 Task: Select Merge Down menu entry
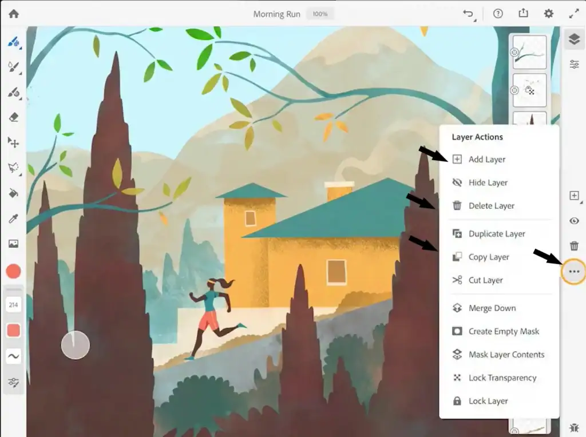pyautogui.click(x=492, y=308)
